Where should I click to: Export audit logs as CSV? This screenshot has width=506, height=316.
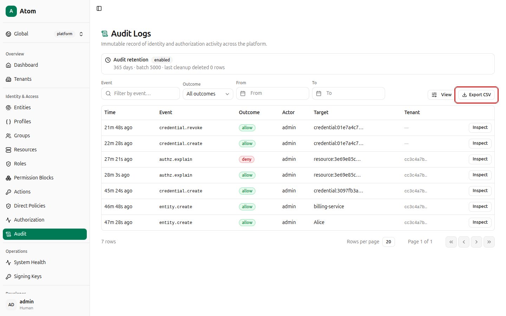click(x=476, y=95)
